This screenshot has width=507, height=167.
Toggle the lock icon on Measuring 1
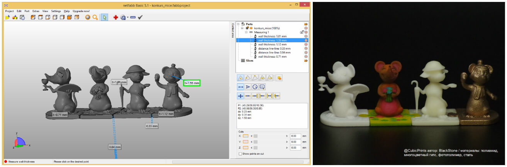[302, 32]
